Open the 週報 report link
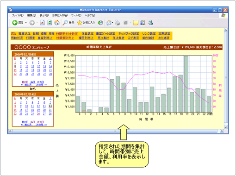The height and width of the screenshot is (176, 236). (x=43, y=33)
